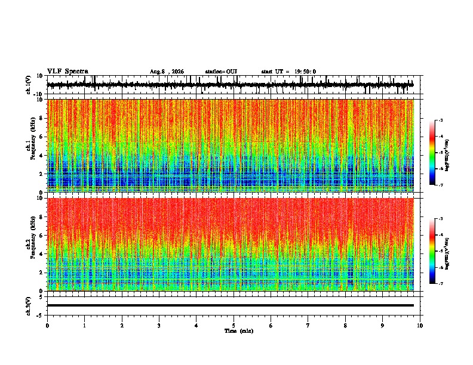
Task: Click the ch.2 colorbar "log(PSD)" label
Action: [x=447, y=253]
